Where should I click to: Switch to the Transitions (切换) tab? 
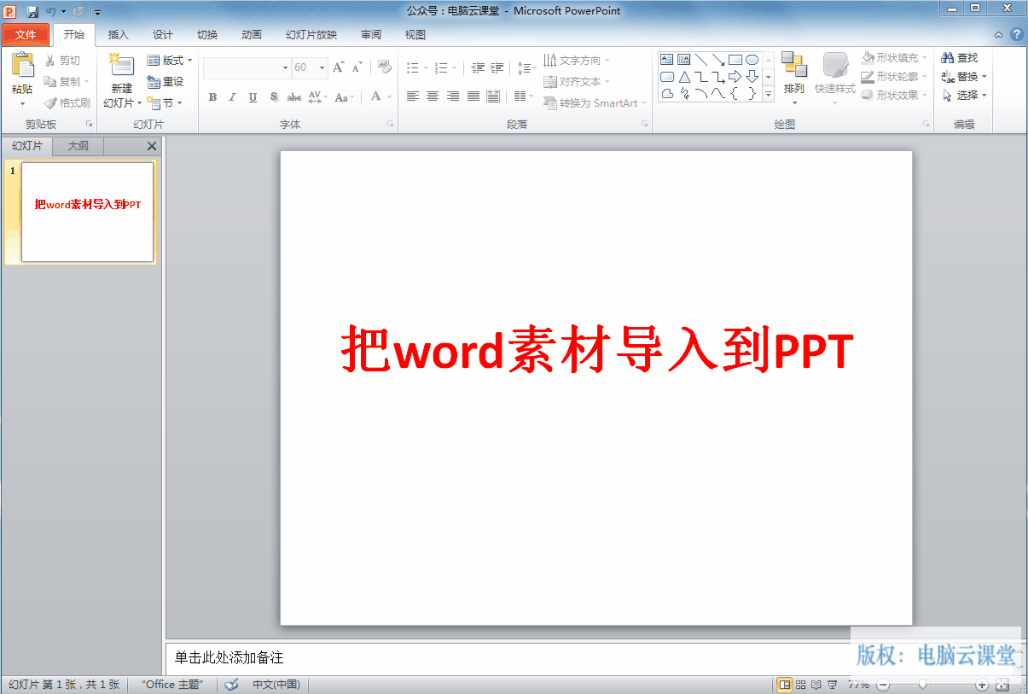tap(207, 35)
